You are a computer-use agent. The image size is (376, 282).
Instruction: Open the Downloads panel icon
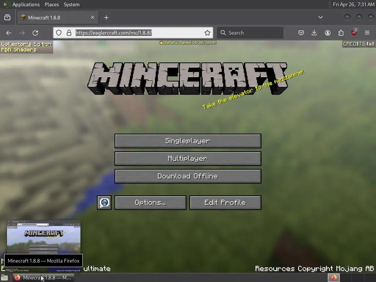[314, 33]
